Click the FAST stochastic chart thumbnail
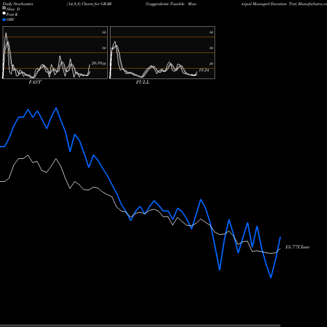 pyautogui.click(x=55, y=52)
